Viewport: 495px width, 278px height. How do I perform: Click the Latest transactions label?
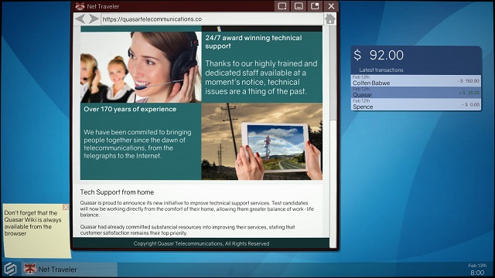[x=381, y=70]
